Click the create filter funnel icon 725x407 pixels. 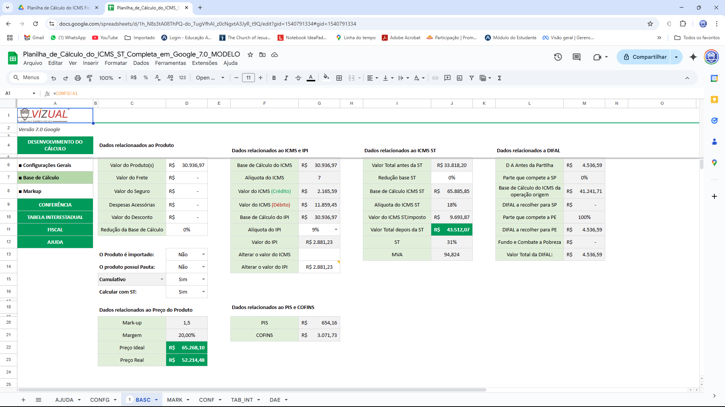click(x=472, y=78)
